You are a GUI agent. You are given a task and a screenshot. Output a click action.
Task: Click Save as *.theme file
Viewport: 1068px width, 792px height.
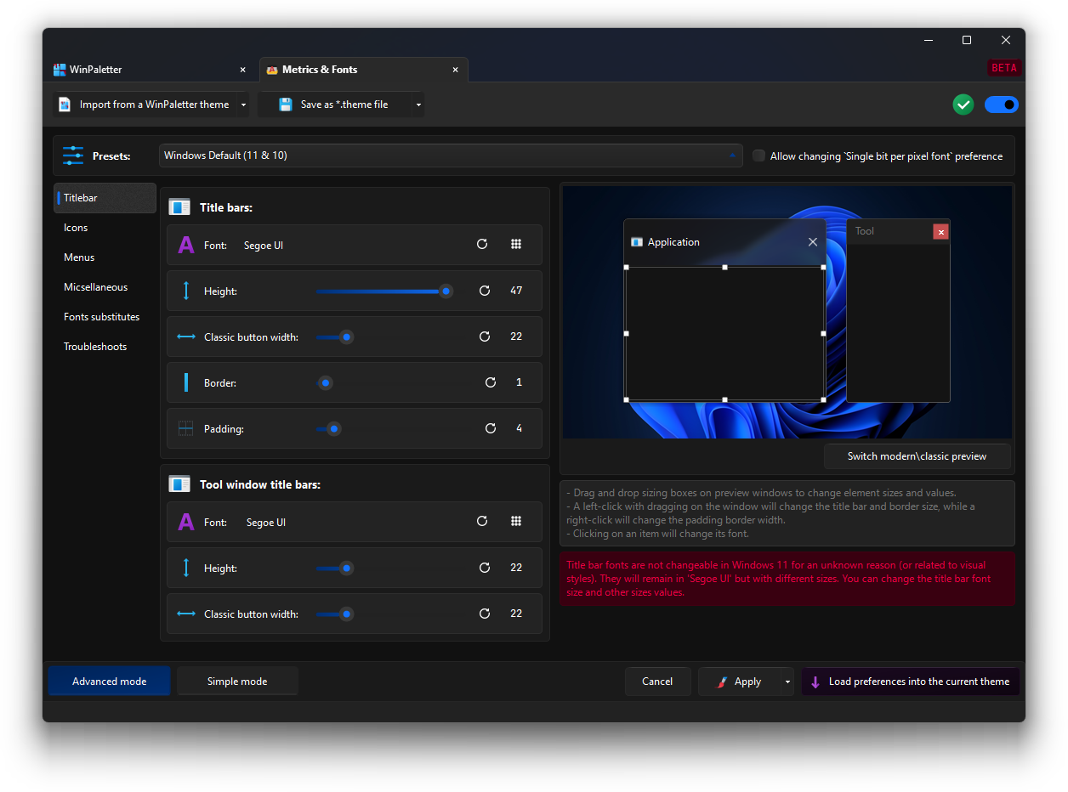click(x=334, y=105)
